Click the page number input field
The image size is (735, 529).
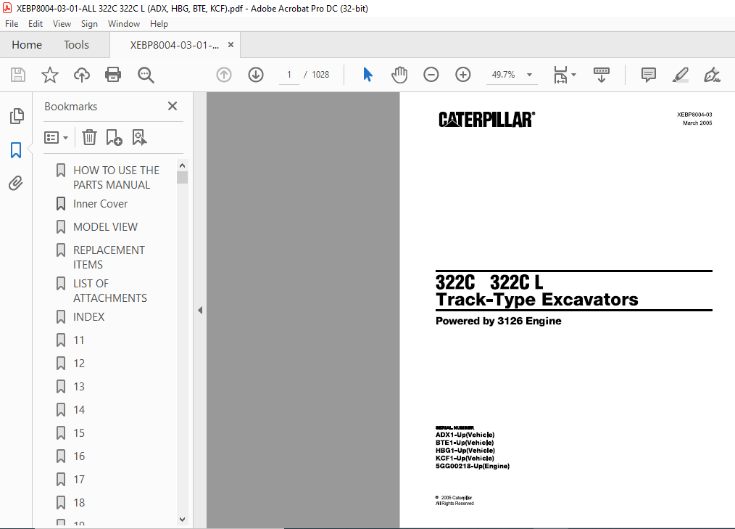tap(289, 75)
